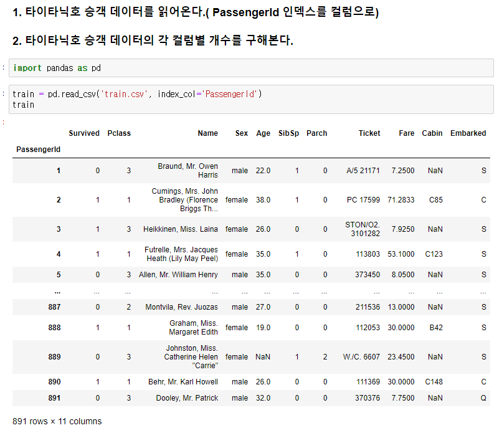Click index label '888'

(x=54, y=328)
